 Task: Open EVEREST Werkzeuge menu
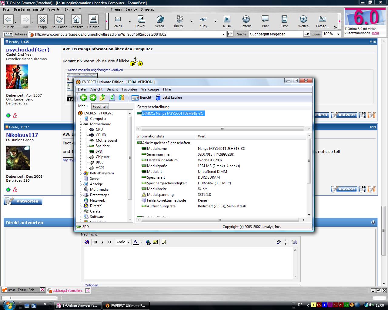pyautogui.click(x=150, y=89)
